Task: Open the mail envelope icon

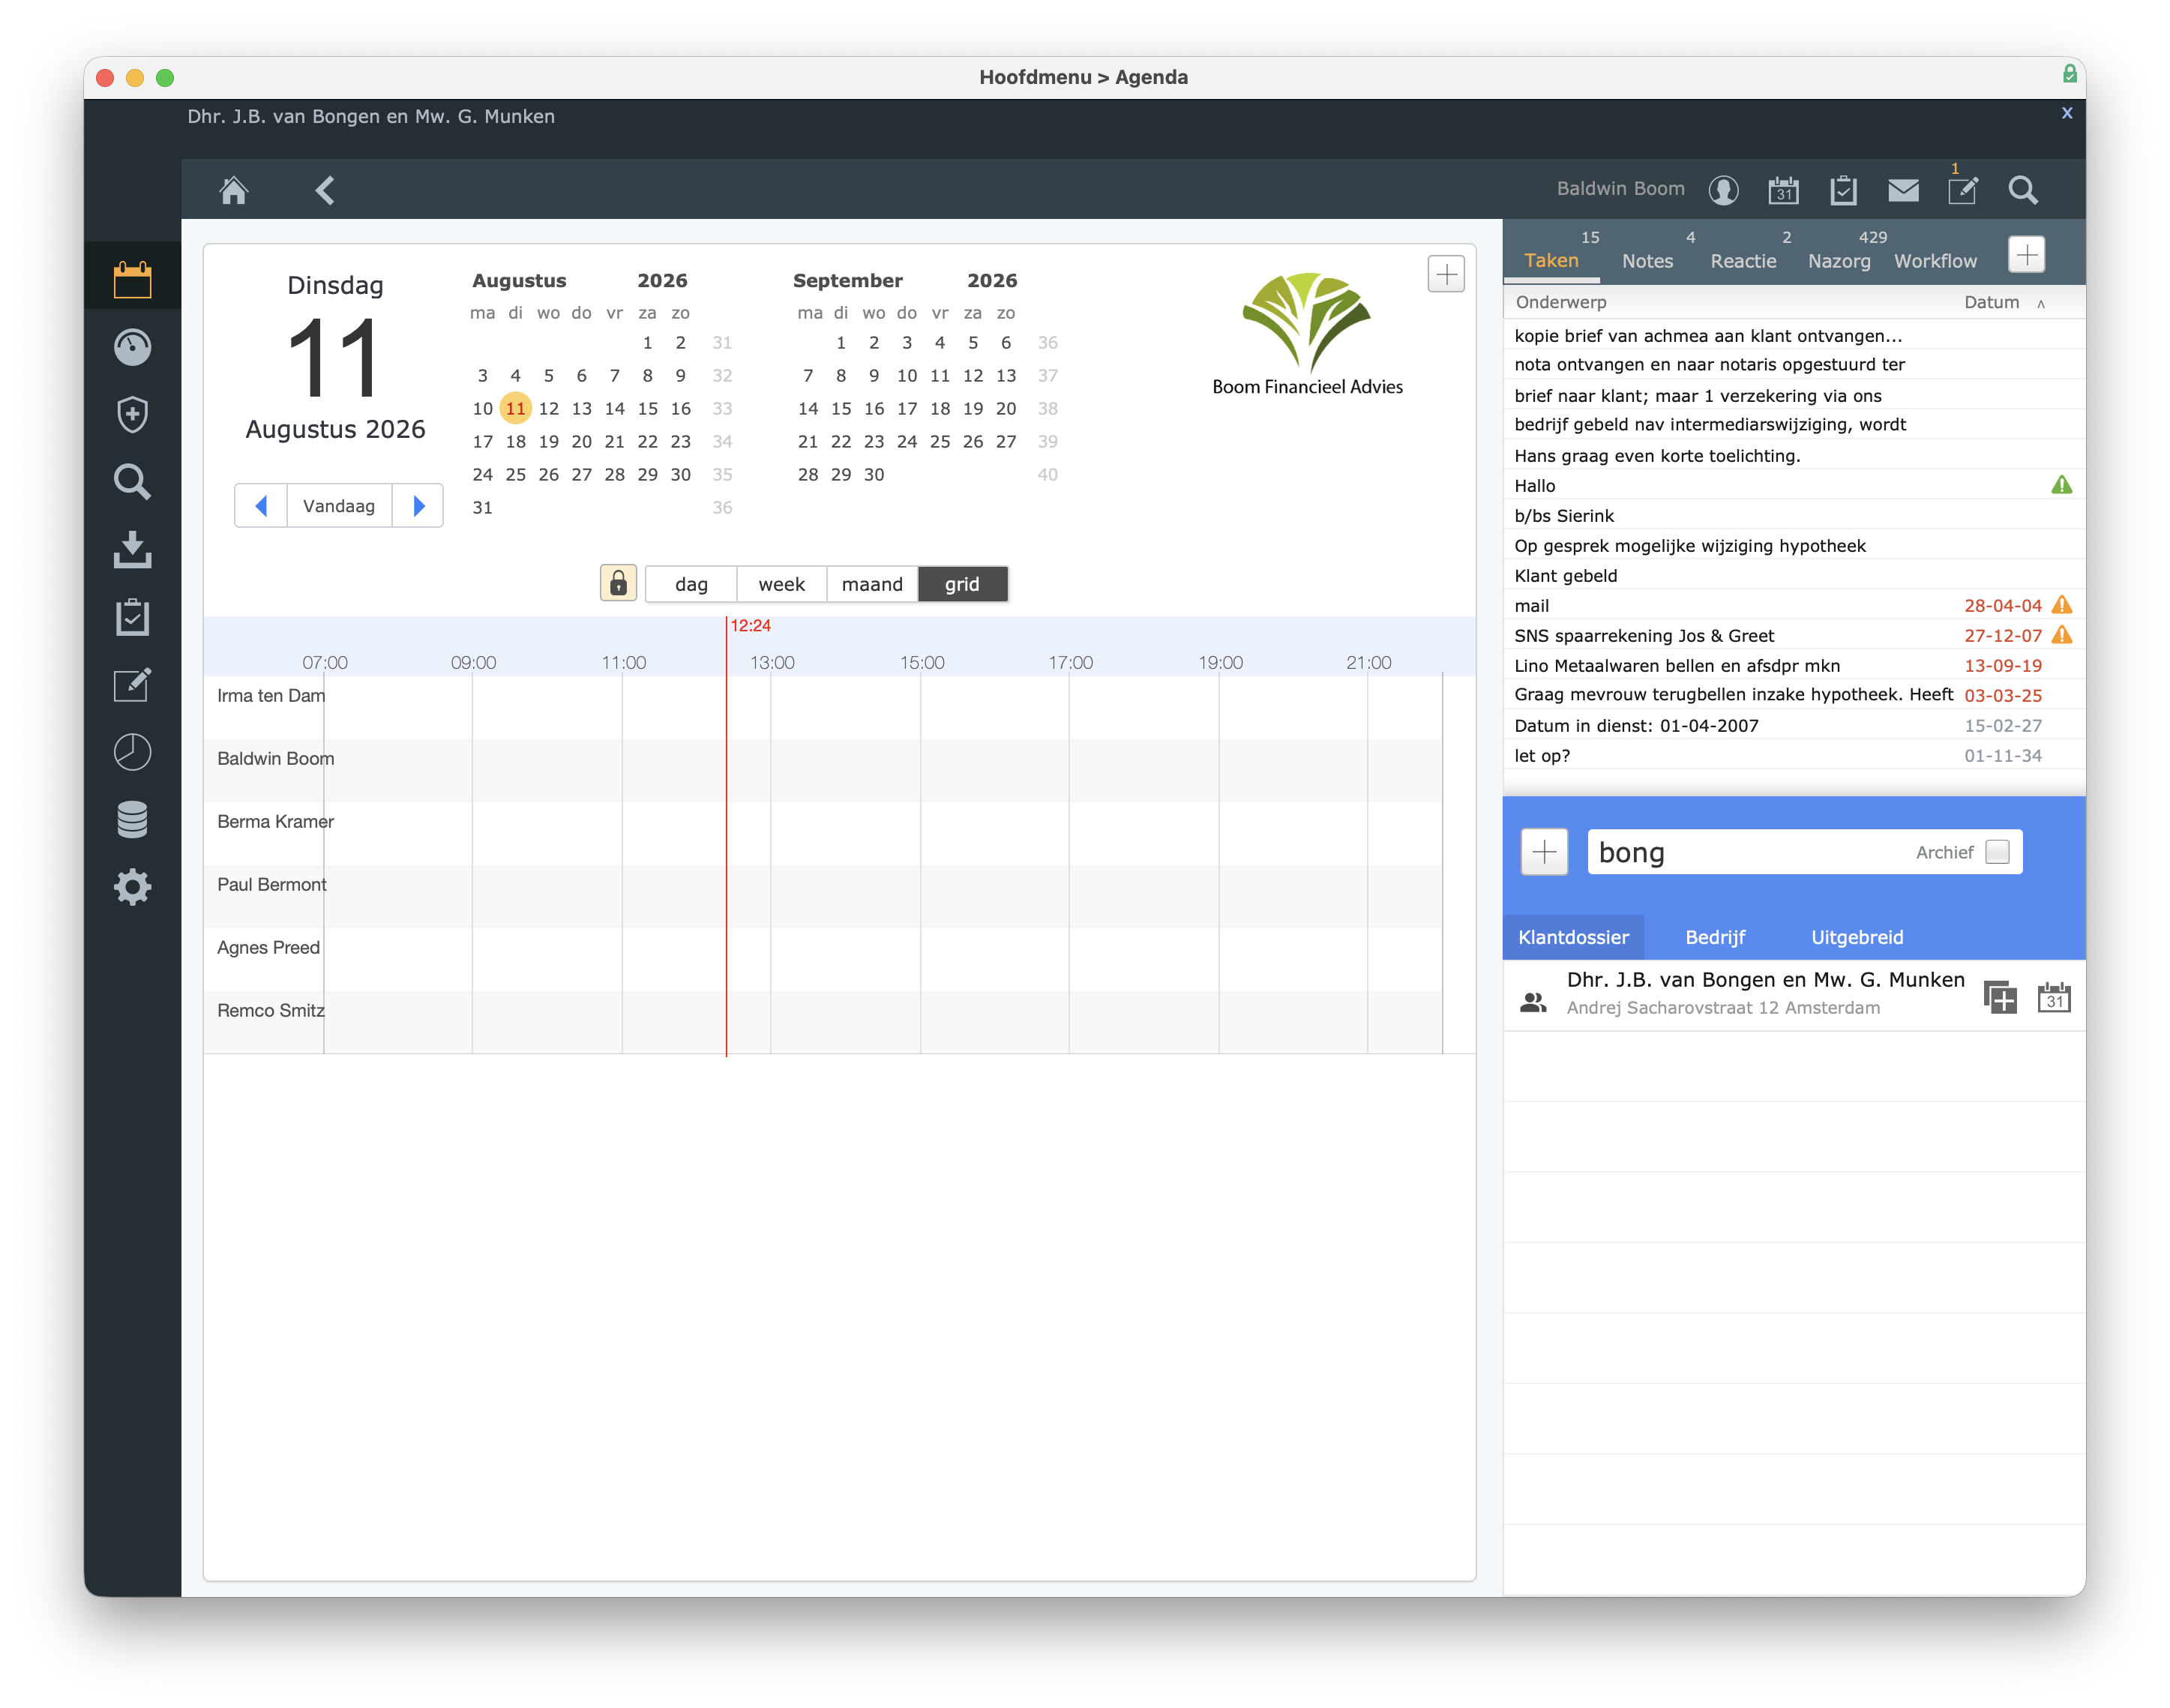Action: tap(1903, 190)
